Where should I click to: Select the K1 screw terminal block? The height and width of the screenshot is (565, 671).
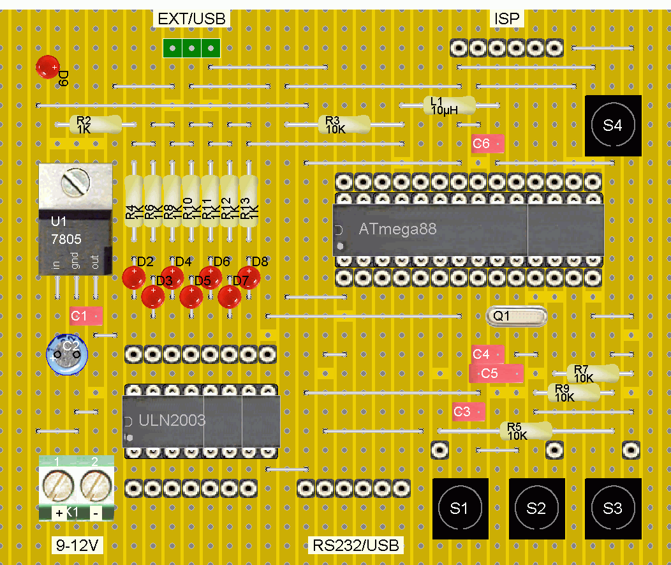point(77,488)
